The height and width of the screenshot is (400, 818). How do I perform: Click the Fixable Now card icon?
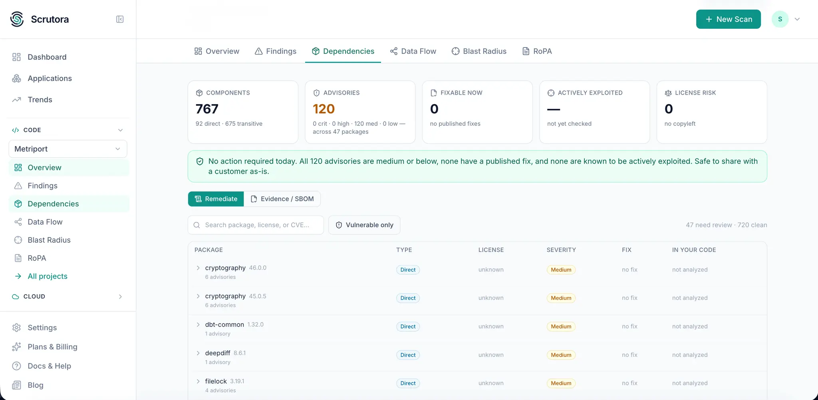pyautogui.click(x=434, y=93)
